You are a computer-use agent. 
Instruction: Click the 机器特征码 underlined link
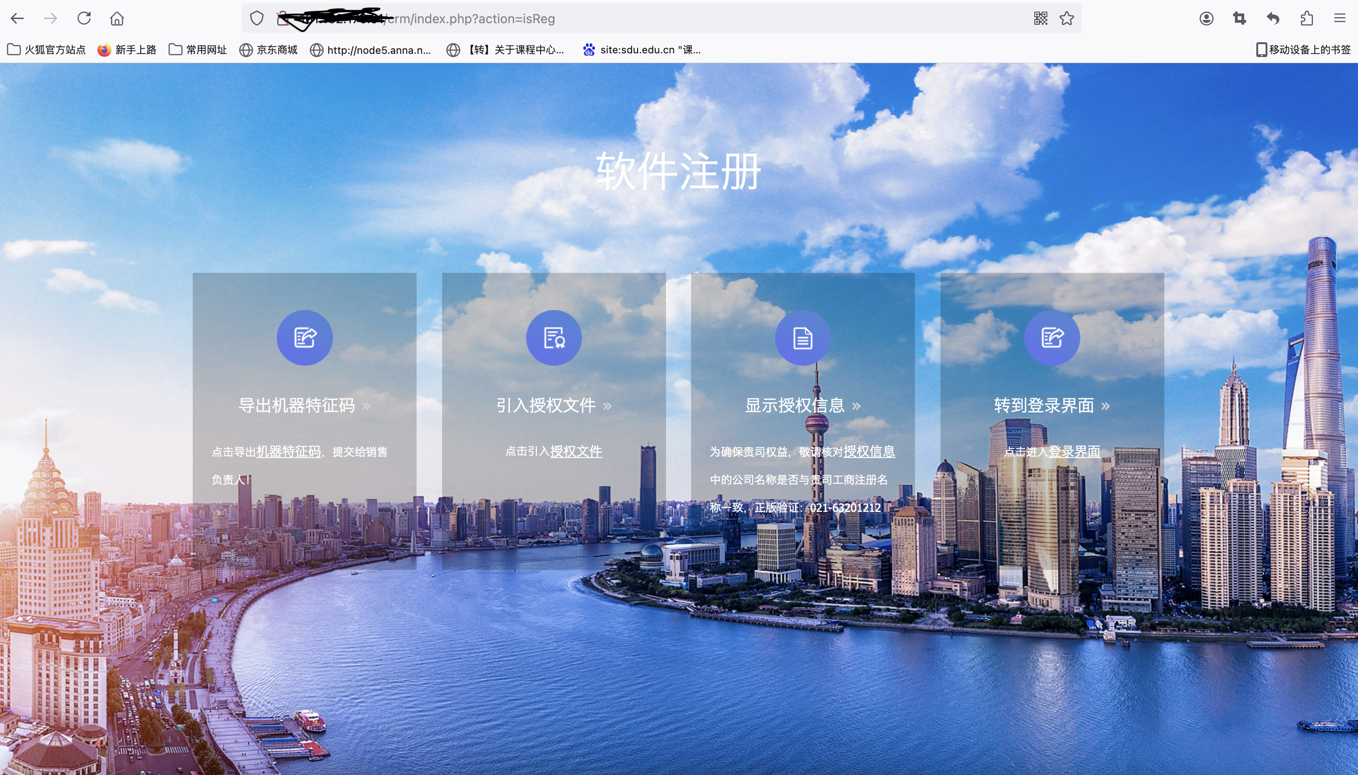[288, 452]
